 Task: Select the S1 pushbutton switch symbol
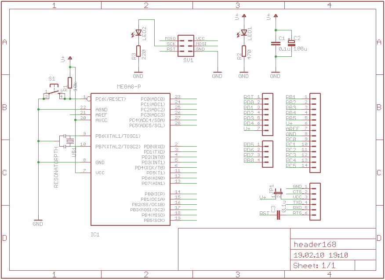53,91
